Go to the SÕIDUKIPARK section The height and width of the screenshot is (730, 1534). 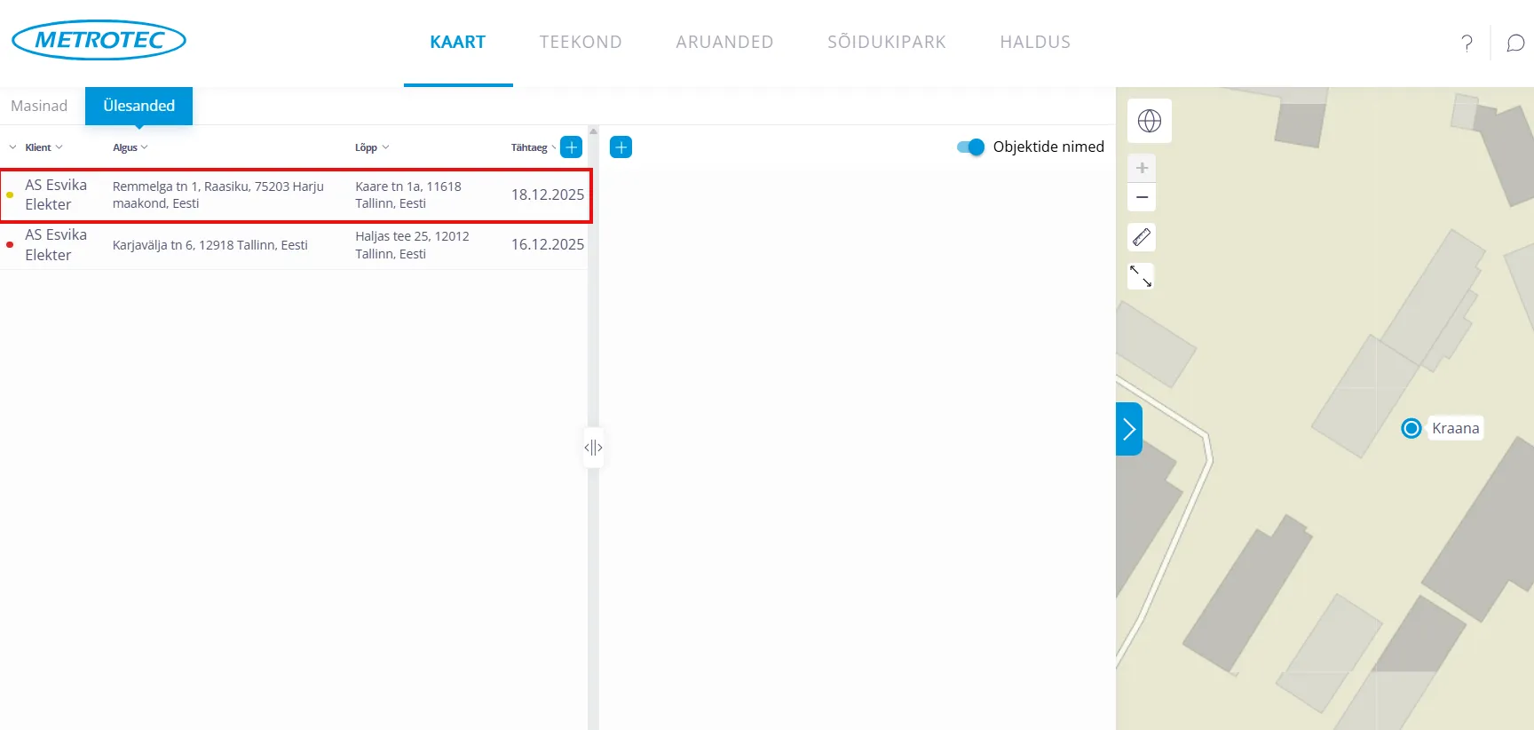pos(886,42)
